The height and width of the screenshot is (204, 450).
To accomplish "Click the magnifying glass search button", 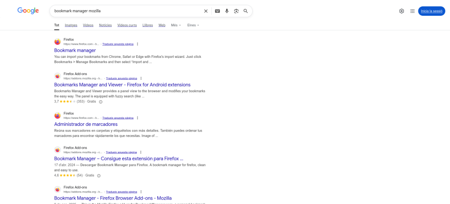I will pos(246,11).
